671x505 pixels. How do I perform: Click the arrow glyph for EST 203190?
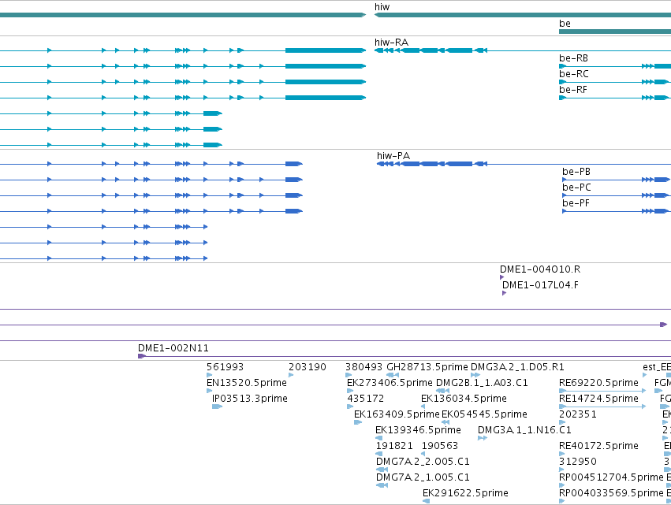pos(291,375)
